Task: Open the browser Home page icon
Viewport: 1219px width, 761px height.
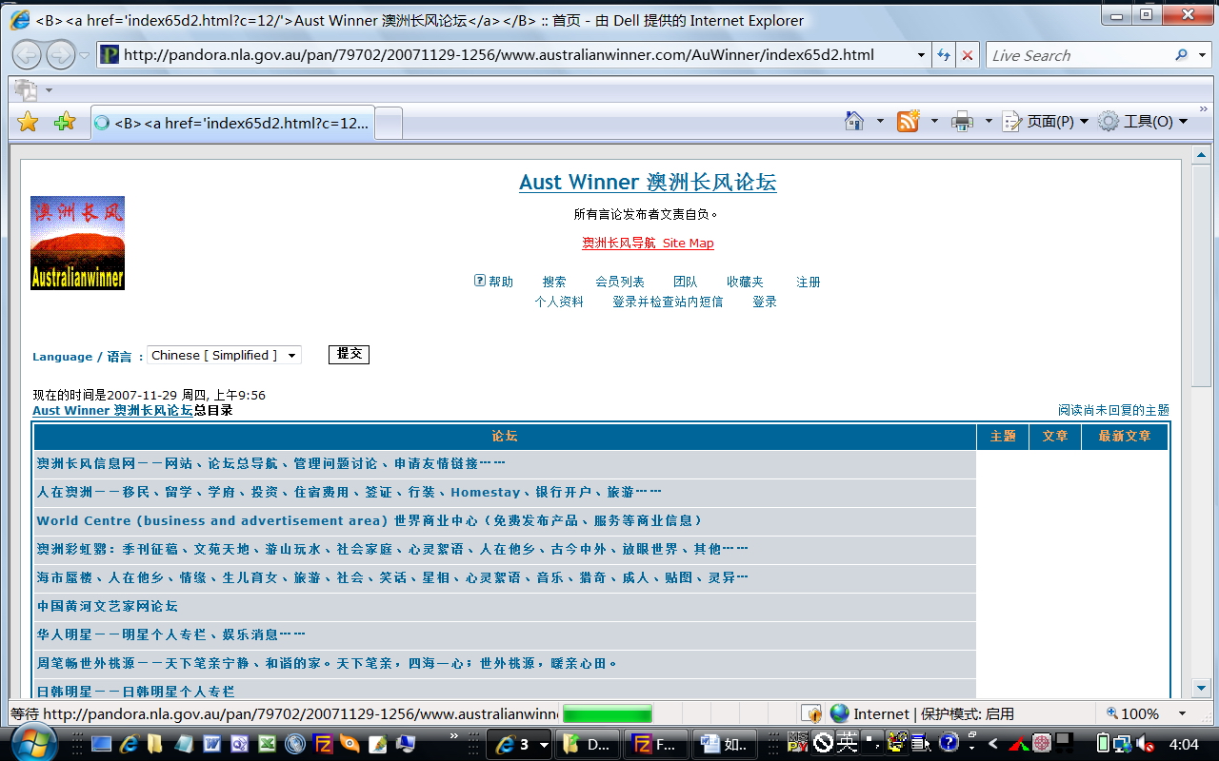Action: tap(854, 121)
